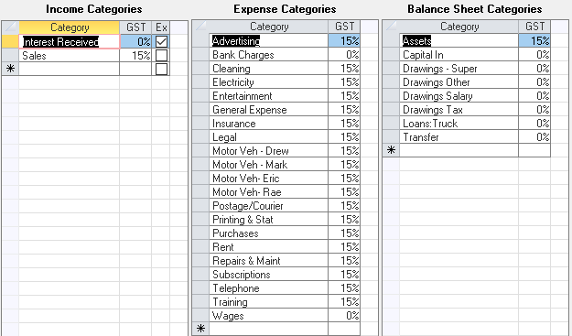
Task: Click the Income Category column header
Action: tap(70, 27)
